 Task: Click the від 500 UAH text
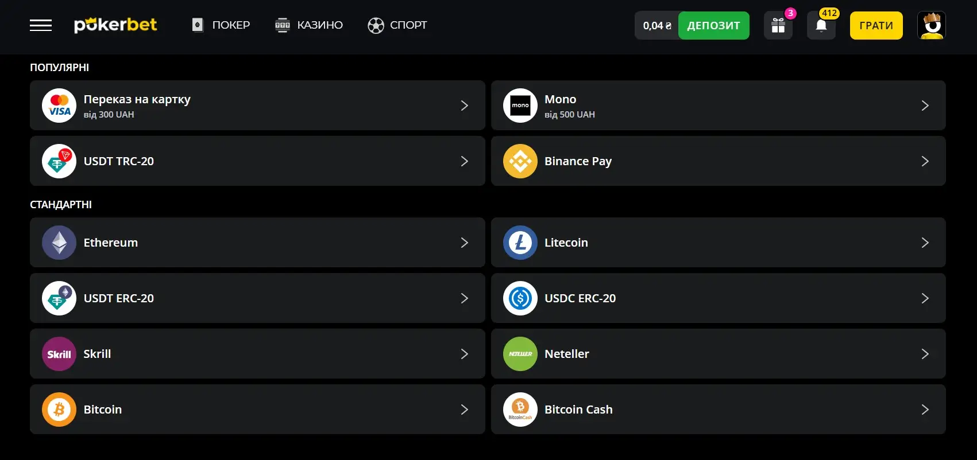pos(570,115)
